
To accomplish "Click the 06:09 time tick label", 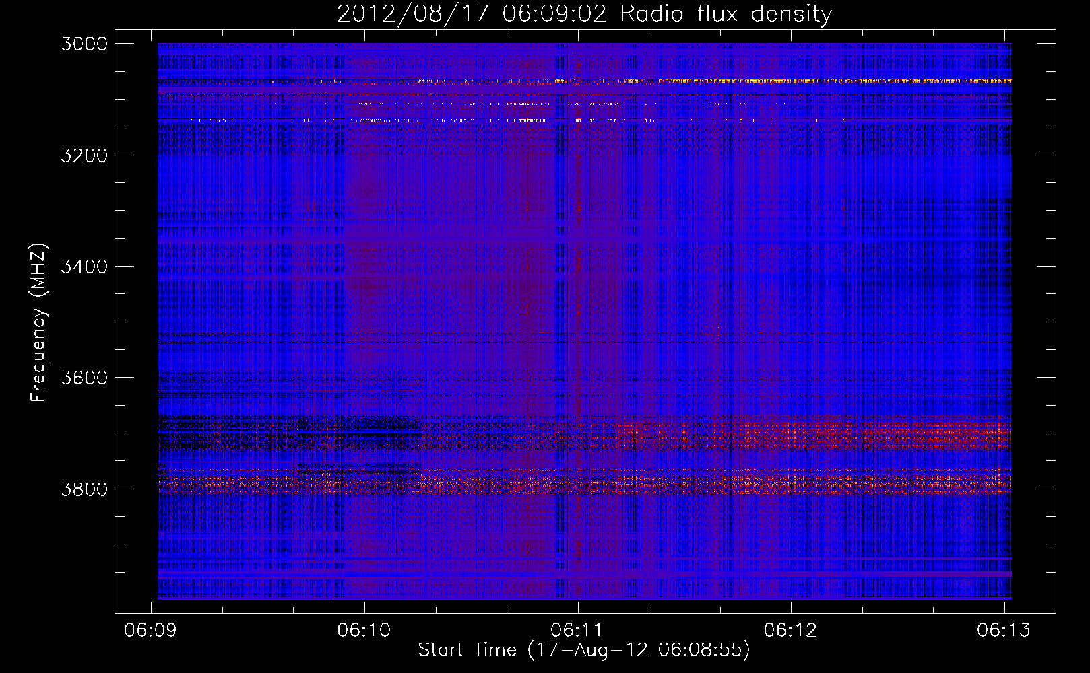I will 151,630.
